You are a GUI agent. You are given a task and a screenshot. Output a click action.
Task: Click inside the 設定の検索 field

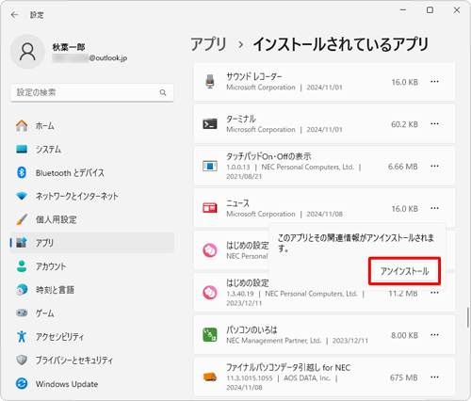(92, 92)
